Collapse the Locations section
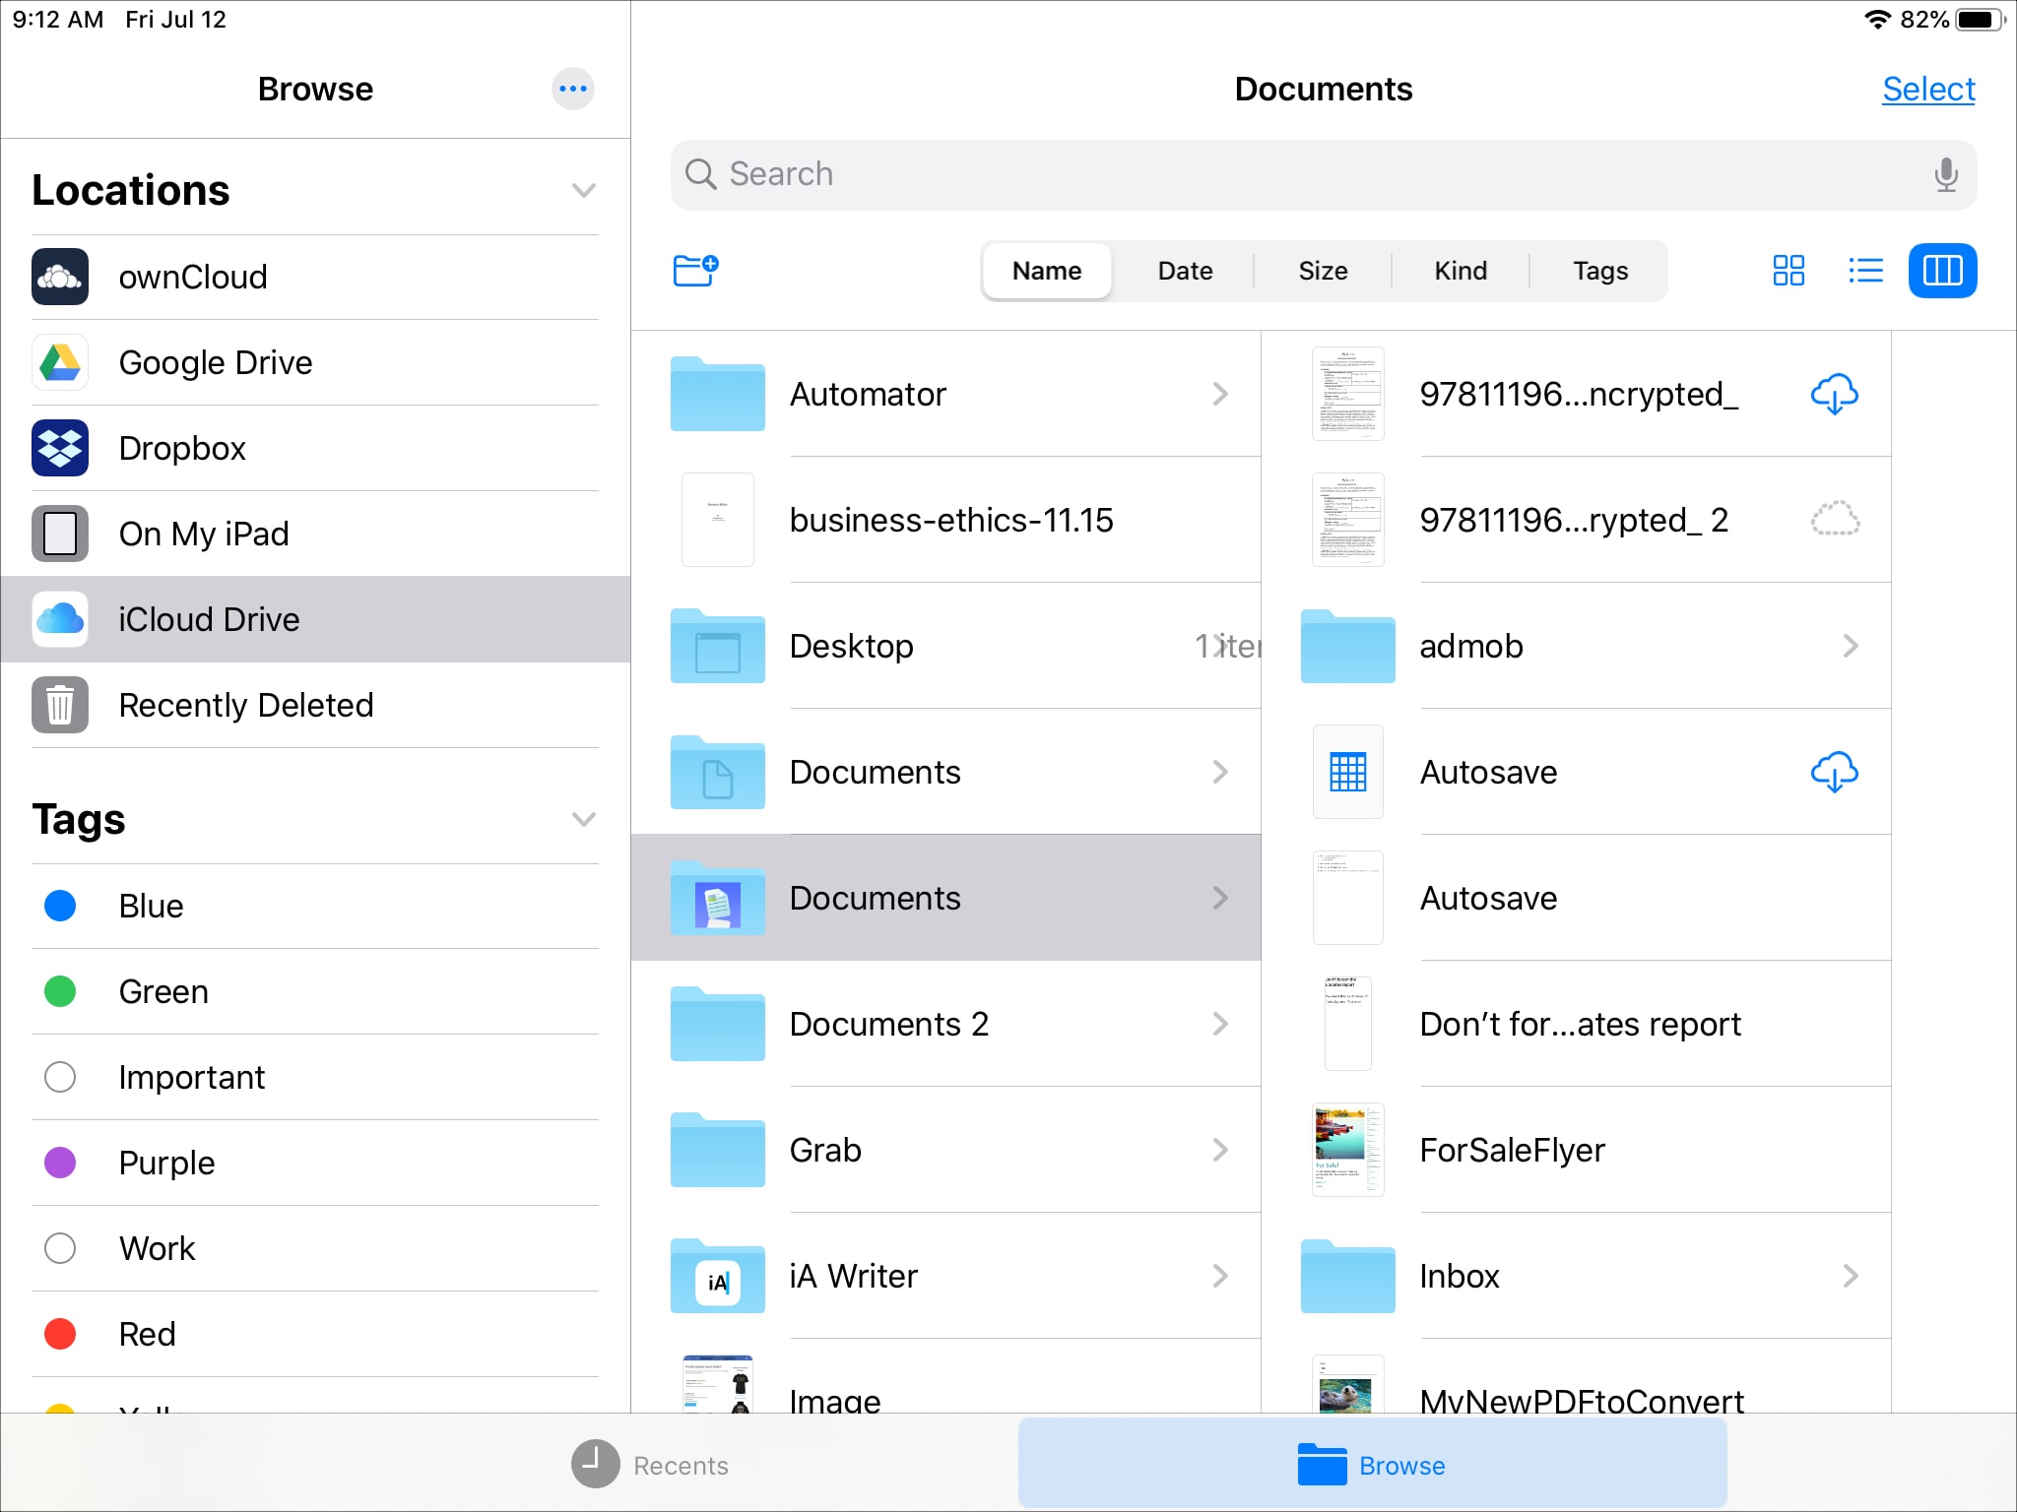The width and height of the screenshot is (2017, 1512). [x=584, y=190]
